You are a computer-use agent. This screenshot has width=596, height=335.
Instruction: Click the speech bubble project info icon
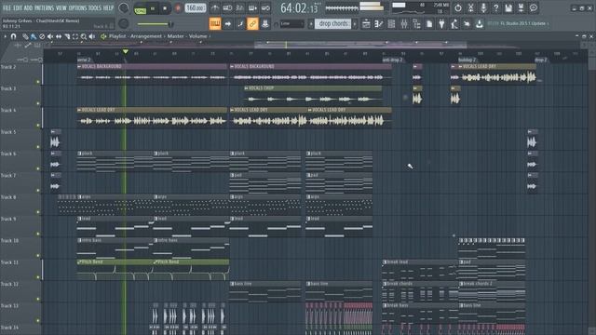pos(534,7)
